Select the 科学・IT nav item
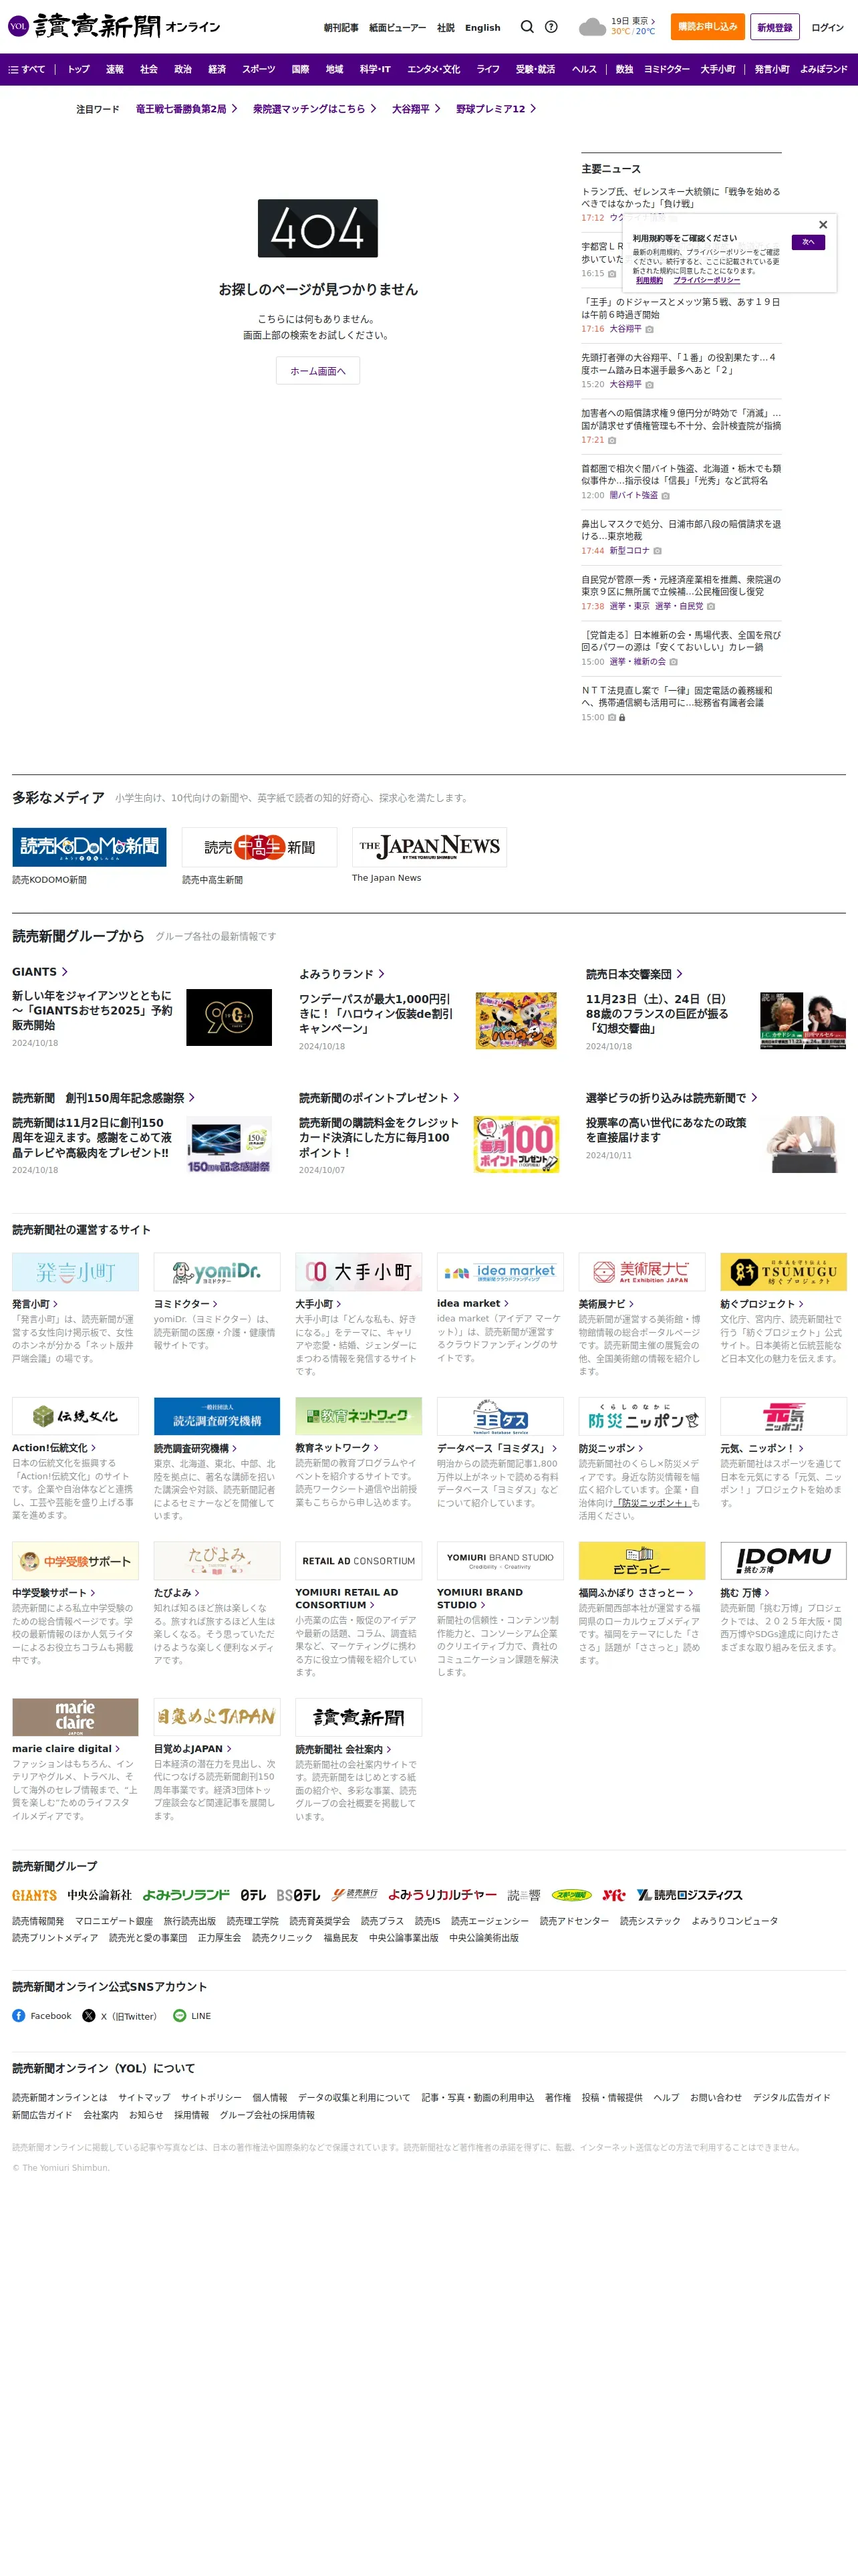 (x=376, y=69)
